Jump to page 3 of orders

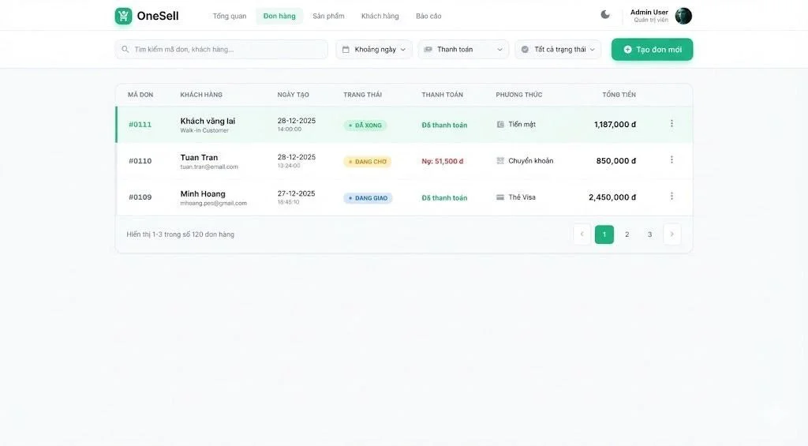point(649,234)
